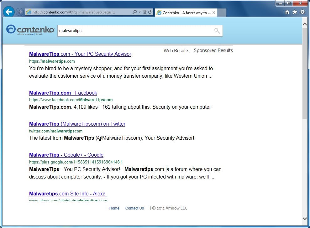Open the Favorites star icon
The height and width of the screenshot is (228, 310).
tap(295, 12)
